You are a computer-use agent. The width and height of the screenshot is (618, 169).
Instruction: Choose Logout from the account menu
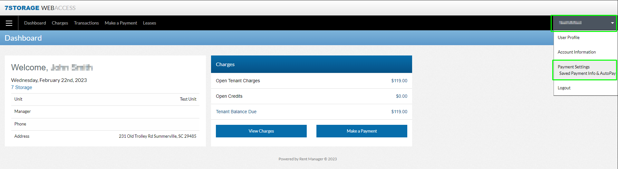(564, 88)
